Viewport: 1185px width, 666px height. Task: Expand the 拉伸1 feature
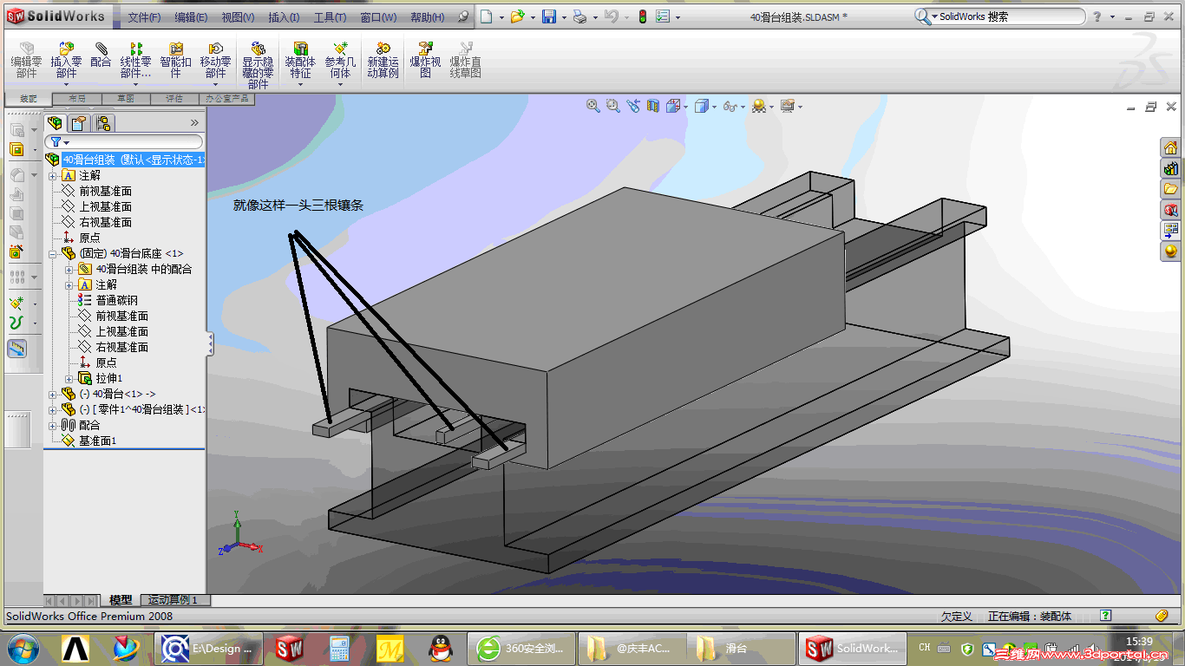point(69,378)
